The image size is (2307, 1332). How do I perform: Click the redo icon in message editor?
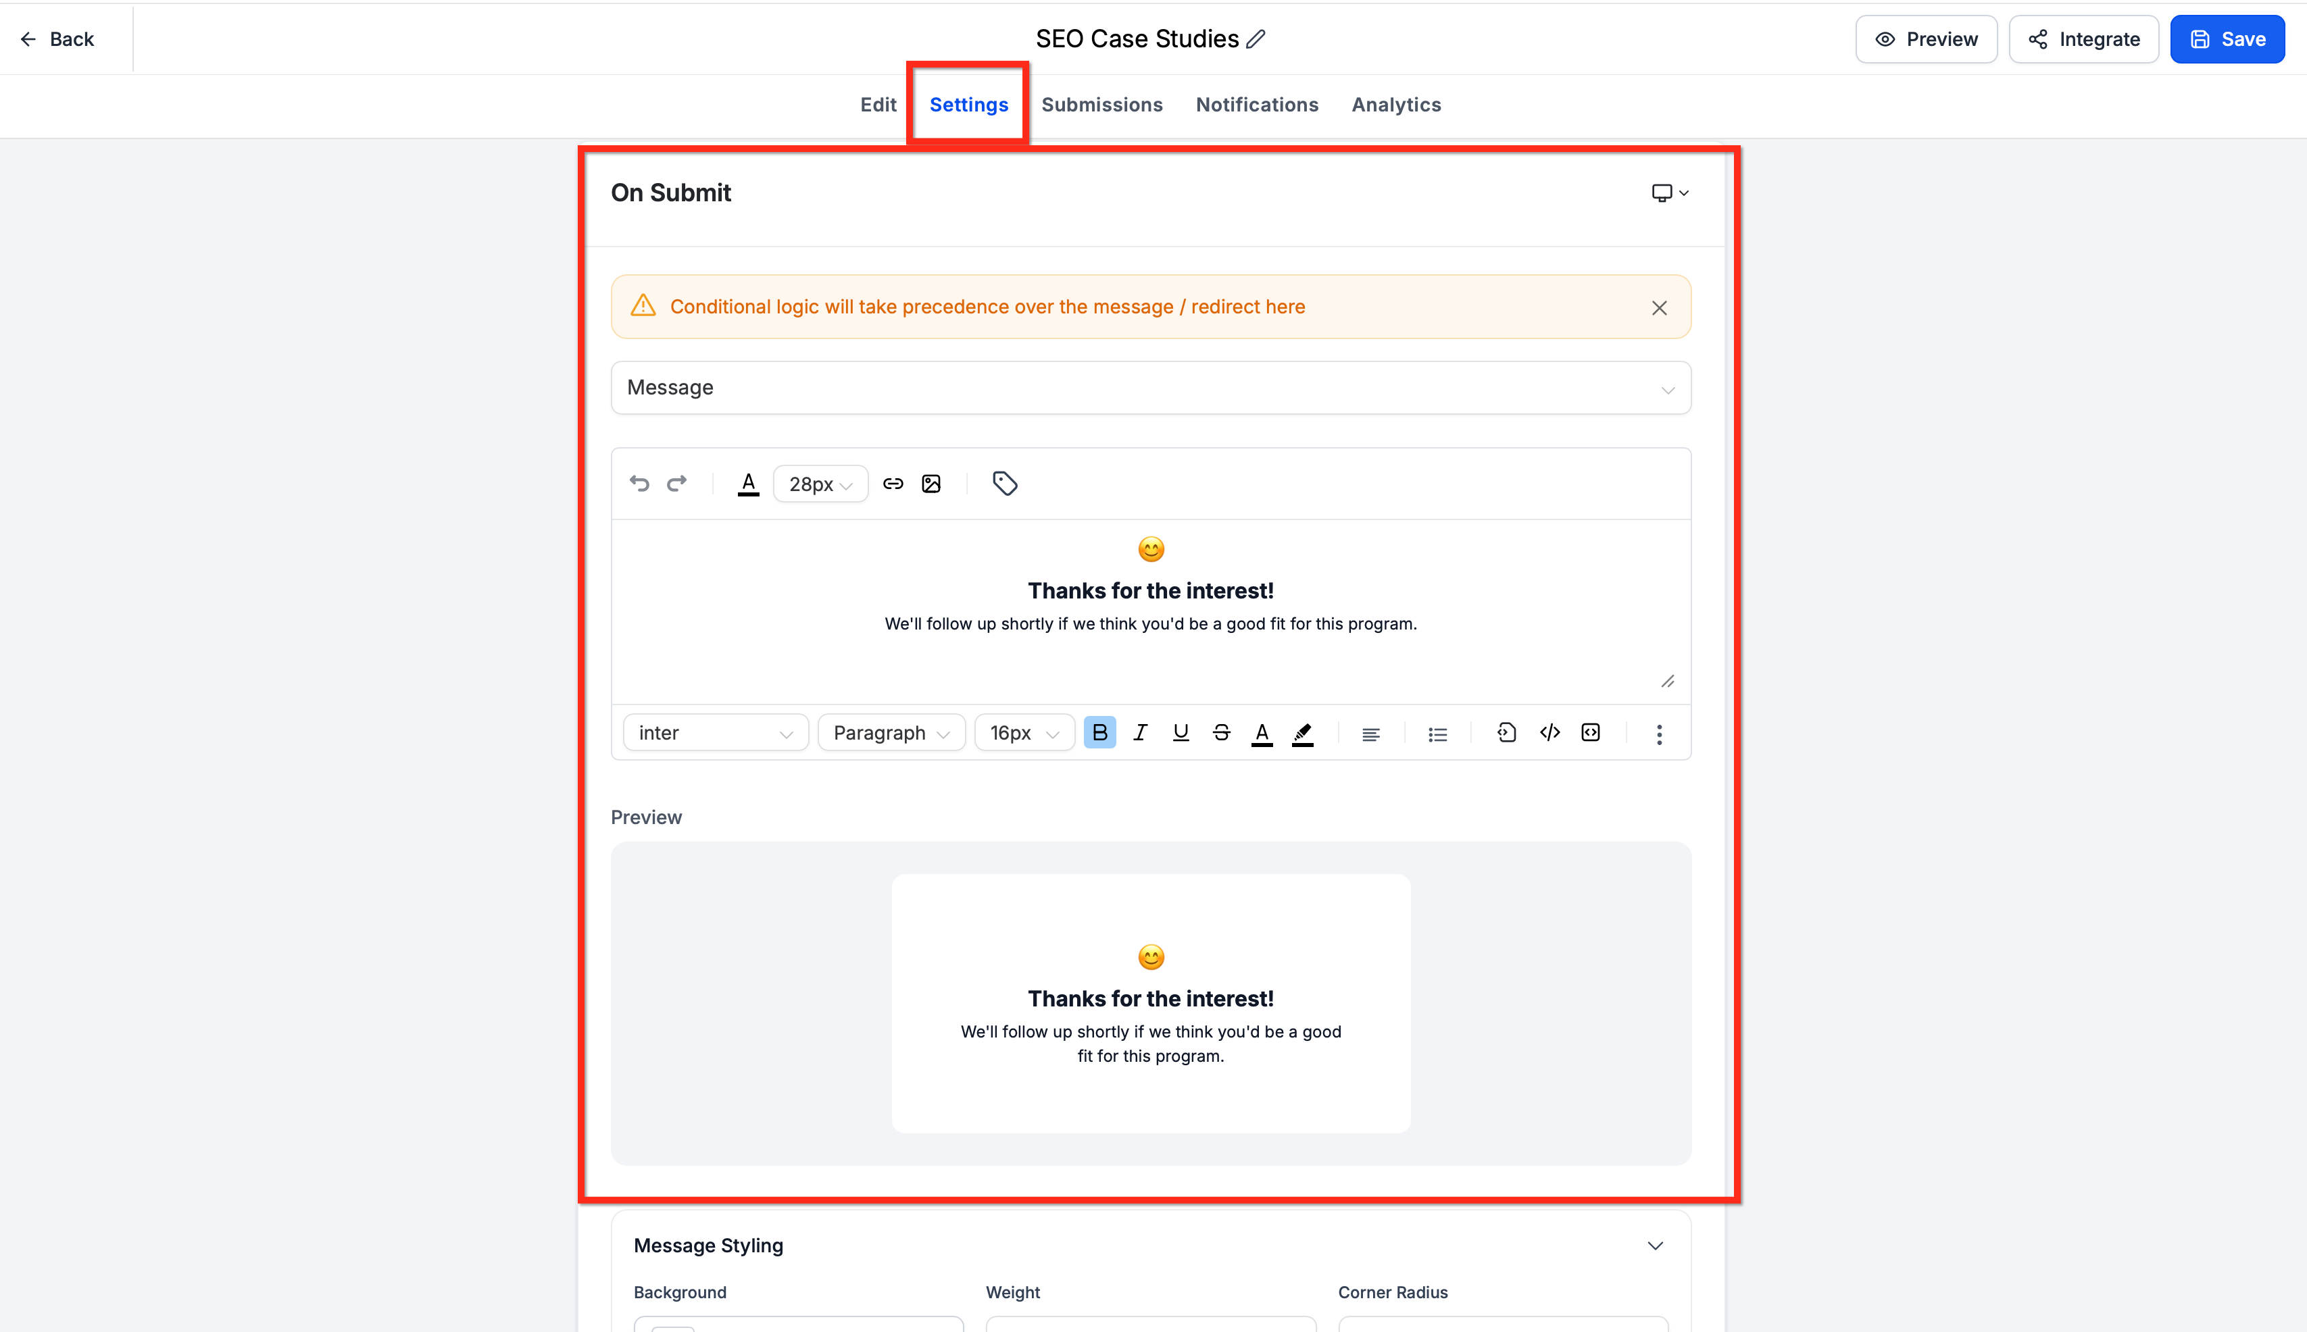[x=676, y=483]
